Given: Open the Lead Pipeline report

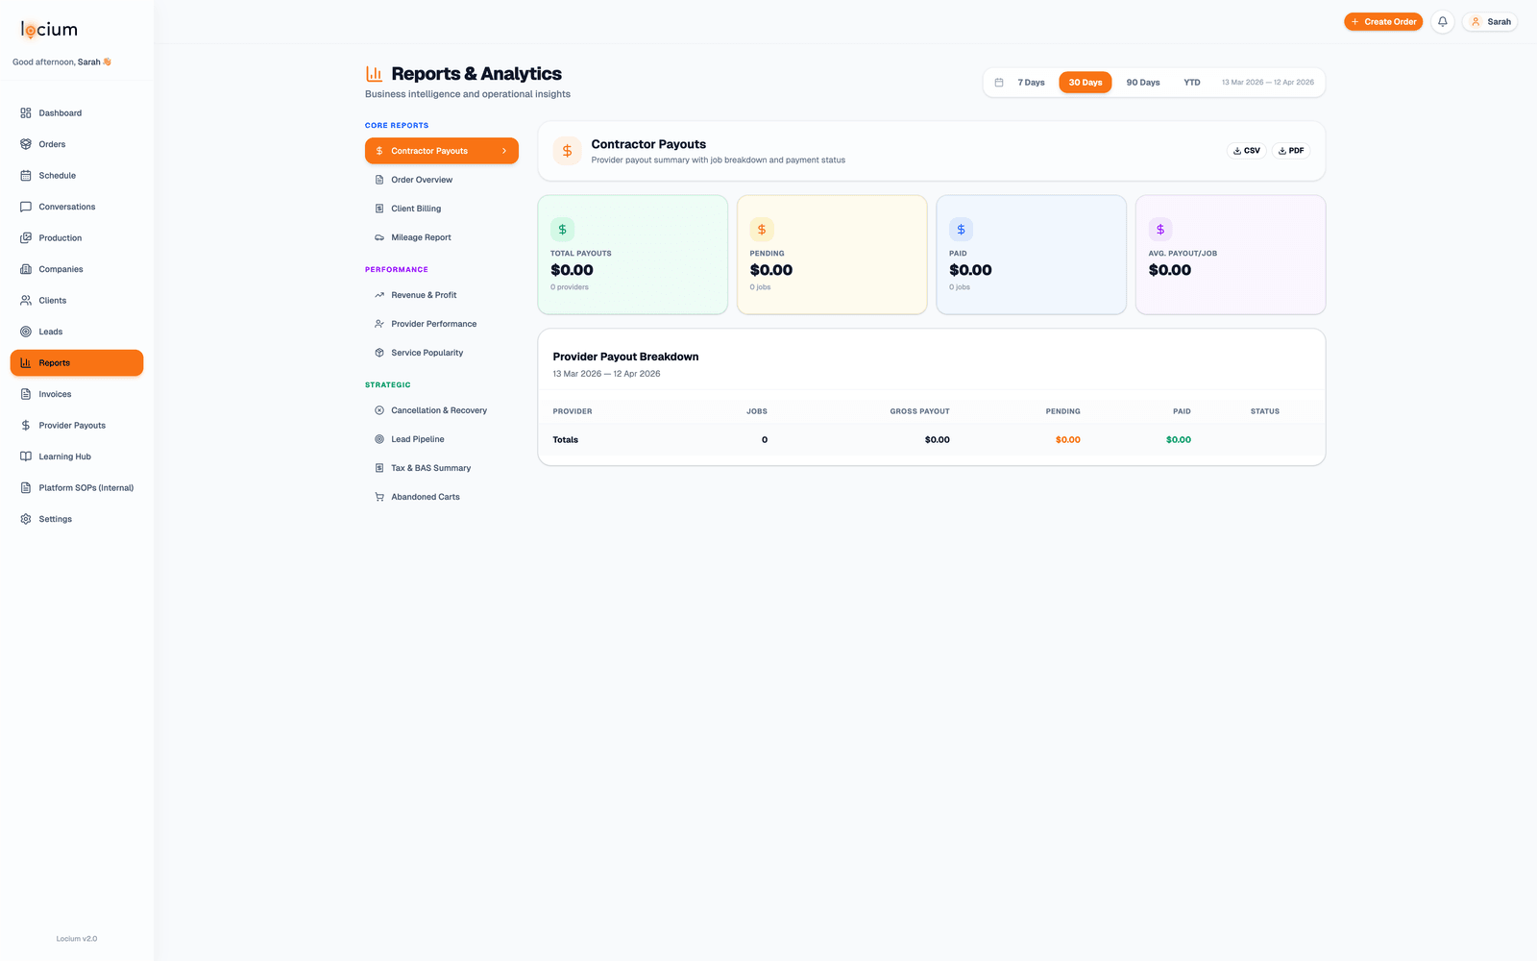Looking at the screenshot, I should 442,439.
